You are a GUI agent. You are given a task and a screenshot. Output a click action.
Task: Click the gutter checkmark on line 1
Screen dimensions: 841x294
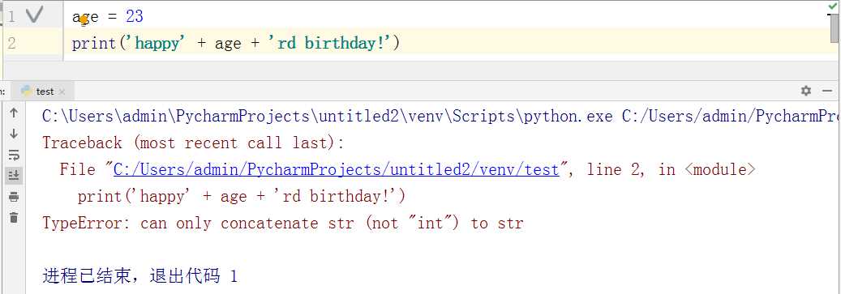[34, 15]
